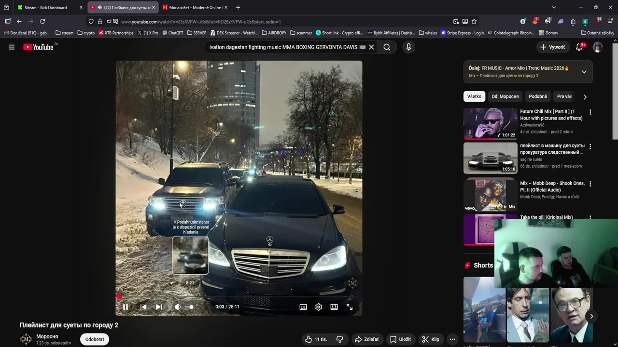Open плейлист в машину video thumbnail
The image size is (618, 347).
[490, 158]
